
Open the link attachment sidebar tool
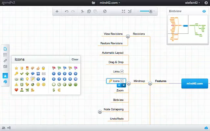pos(5,61)
